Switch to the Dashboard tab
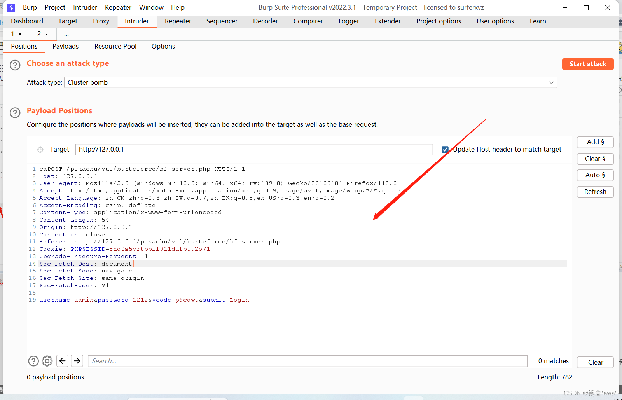The height and width of the screenshot is (400, 622). click(27, 21)
